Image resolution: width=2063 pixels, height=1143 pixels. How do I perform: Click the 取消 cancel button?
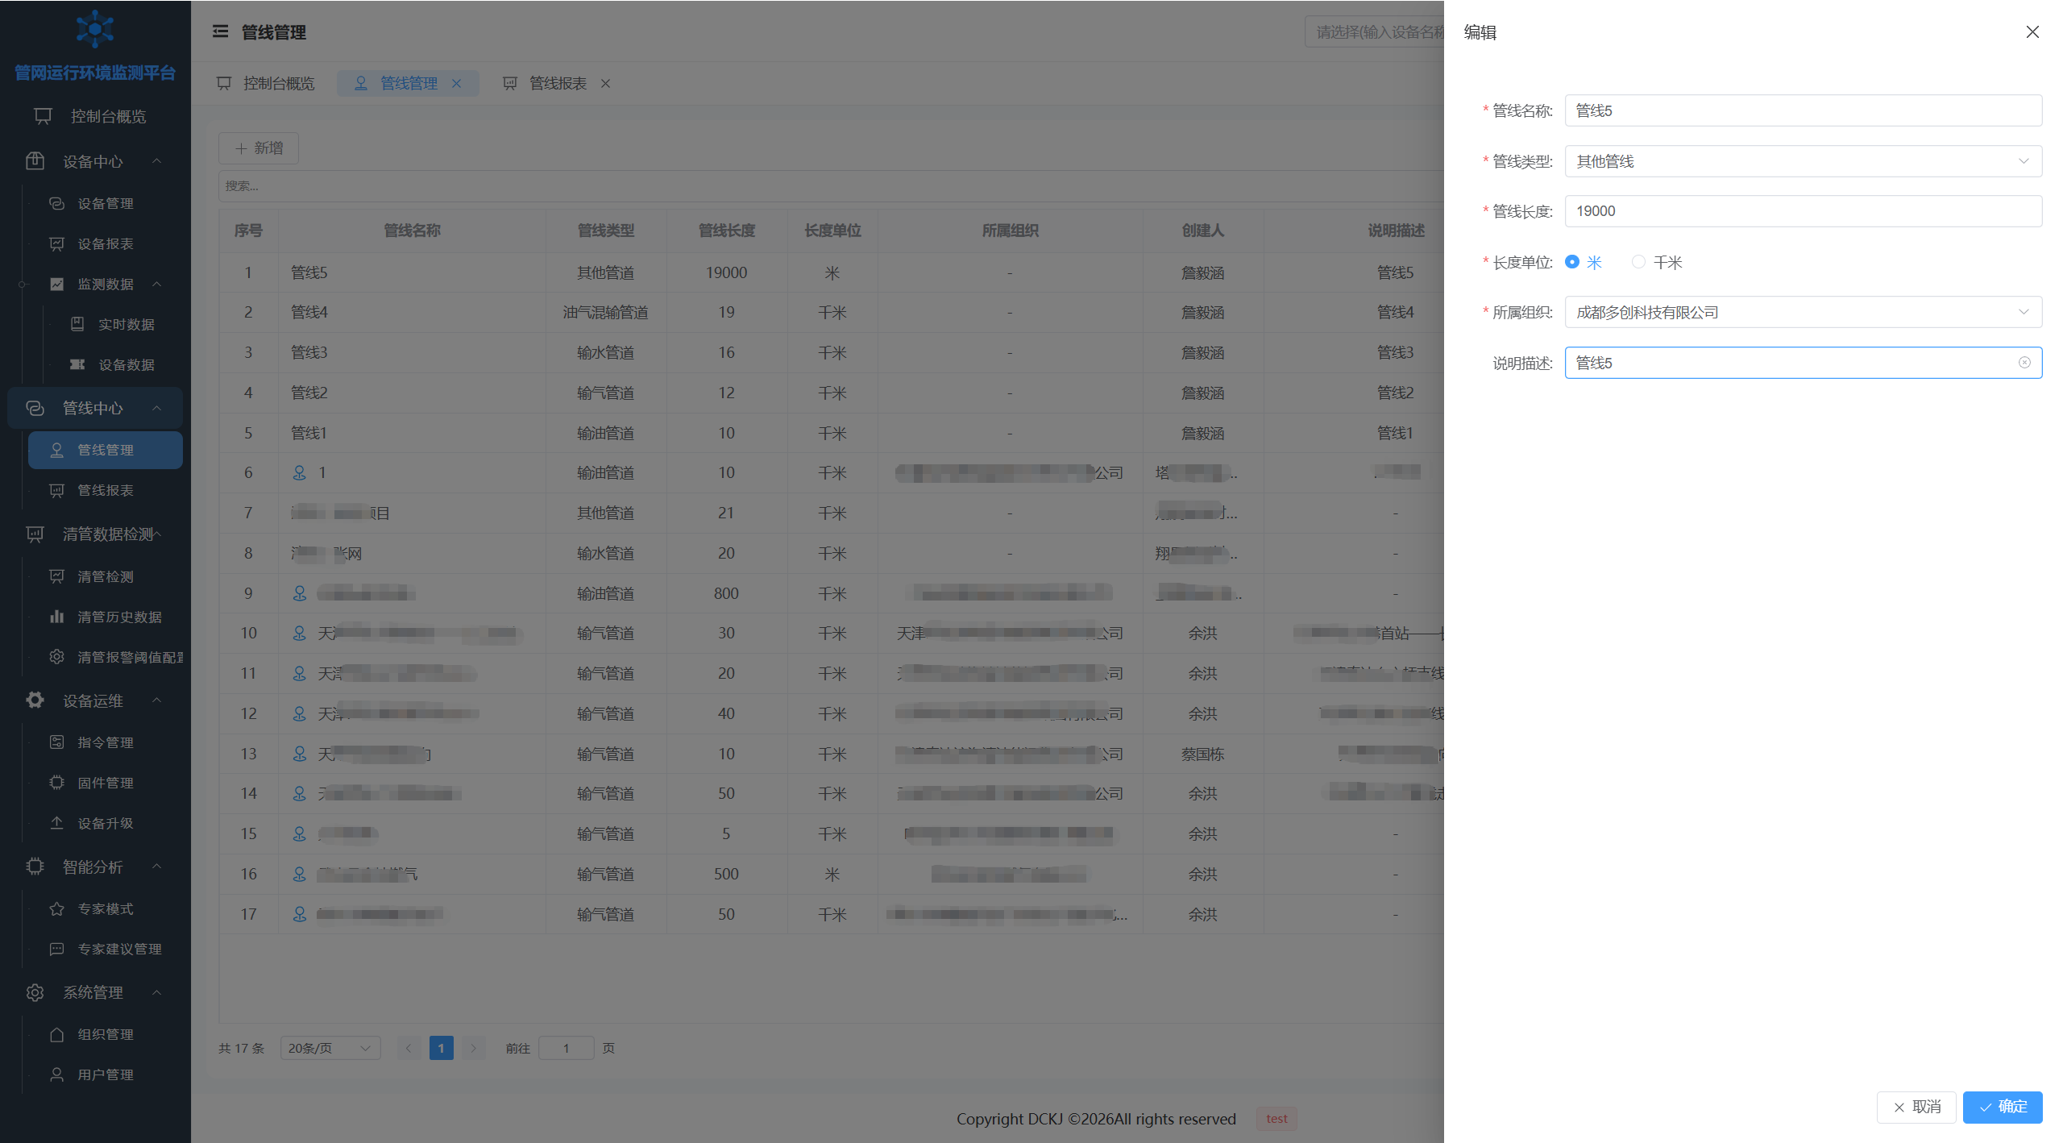pos(1916,1107)
